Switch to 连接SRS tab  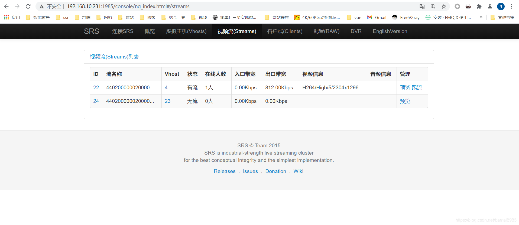(123, 31)
